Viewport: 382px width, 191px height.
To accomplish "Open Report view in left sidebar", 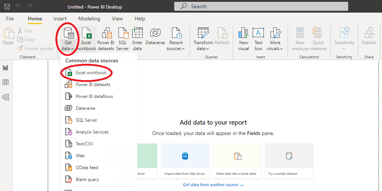I will [x=6, y=67].
